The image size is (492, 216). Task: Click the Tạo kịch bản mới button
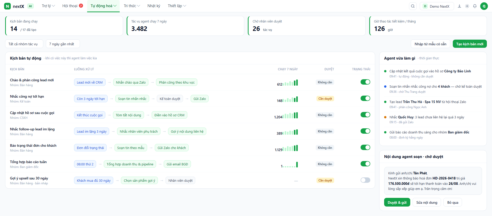point(470,44)
